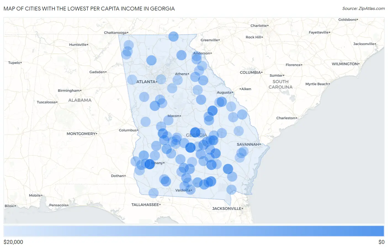Viewport: 388px width, 248px height.
Task: Select the Myrtle Beach label
Action: click(317, 84)
